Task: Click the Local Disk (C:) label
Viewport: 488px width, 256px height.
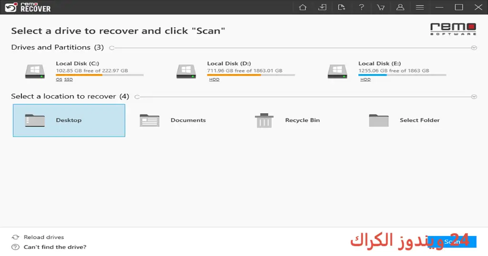Action: click(78, 63)
